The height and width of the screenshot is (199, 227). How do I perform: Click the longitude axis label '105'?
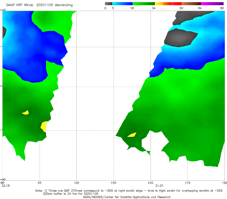pyautogui.click(x=113, y=183)
